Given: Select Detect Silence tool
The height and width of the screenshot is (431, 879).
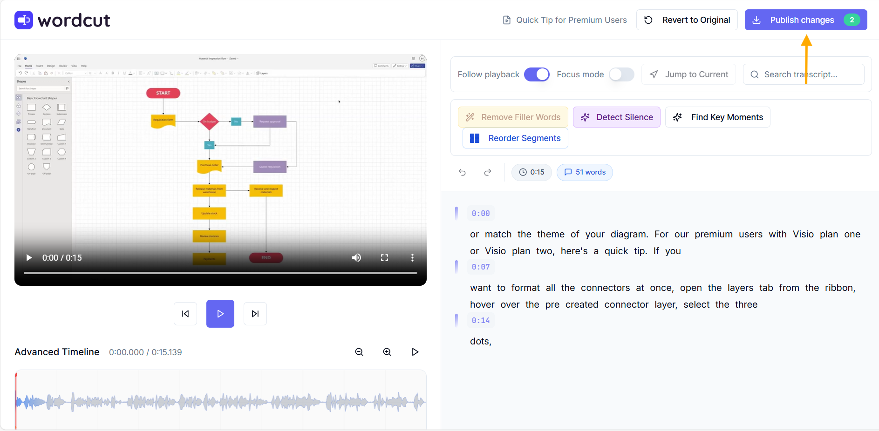Looking at the screenshot, I should pos(616,117).
